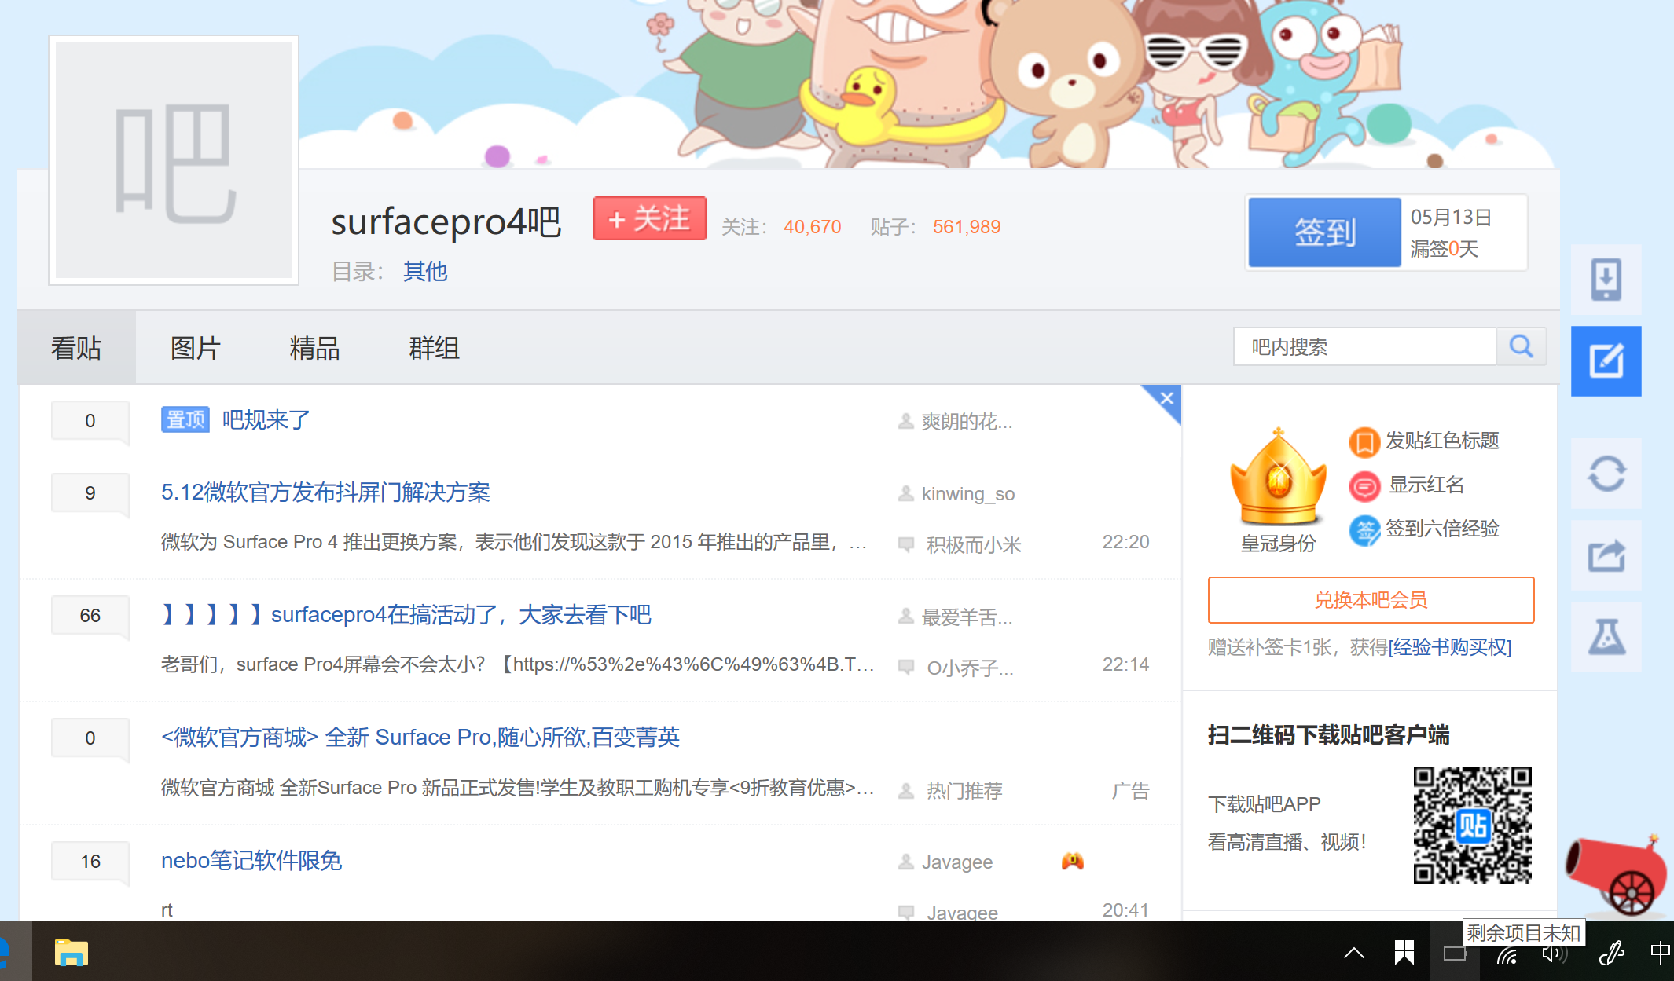Viewport: 1674px width, 981px height.
Task: Click the blue 签到 sign-in button
Action: 1324,232
